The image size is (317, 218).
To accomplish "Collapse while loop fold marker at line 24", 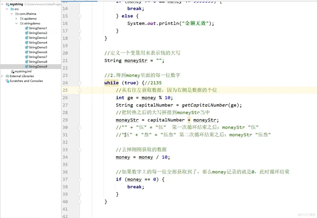I will point(80,83).
